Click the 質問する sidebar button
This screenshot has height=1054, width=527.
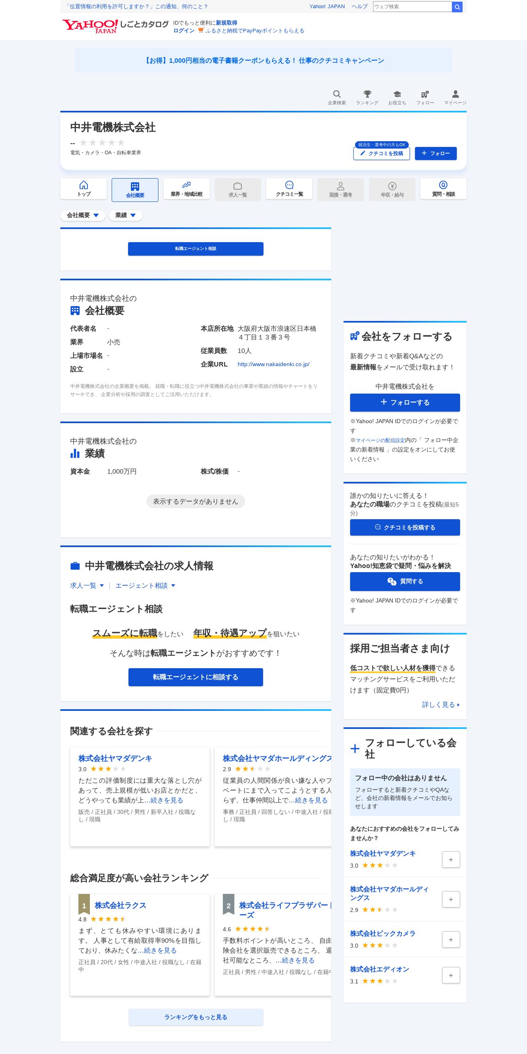(405, 582)
